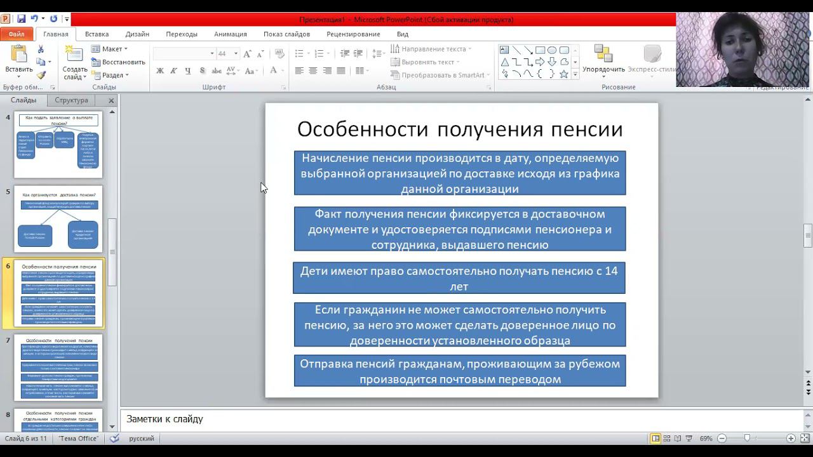813x457 pixels.
Task: Insert a text box from the shapes gallery
Action: [504, 50]
